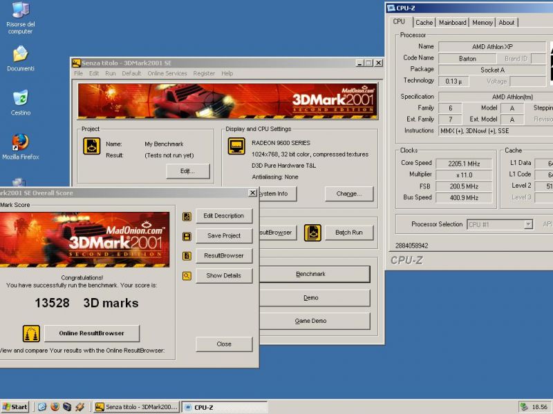Switch to the Mainboard tab in CPU-Z
Screen dimensions: 553x414
(453, 23)
